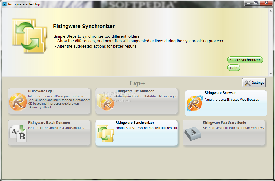Click the Exp+ heading logo text
The image size is (275, 181).
(x=137, y=83)
